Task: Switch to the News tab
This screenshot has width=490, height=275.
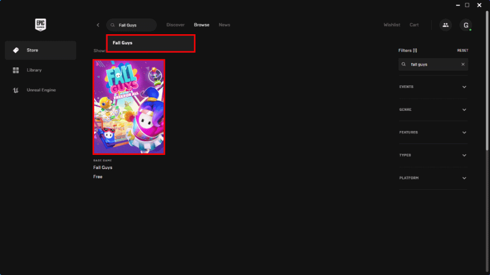Action: pos(224,25)
